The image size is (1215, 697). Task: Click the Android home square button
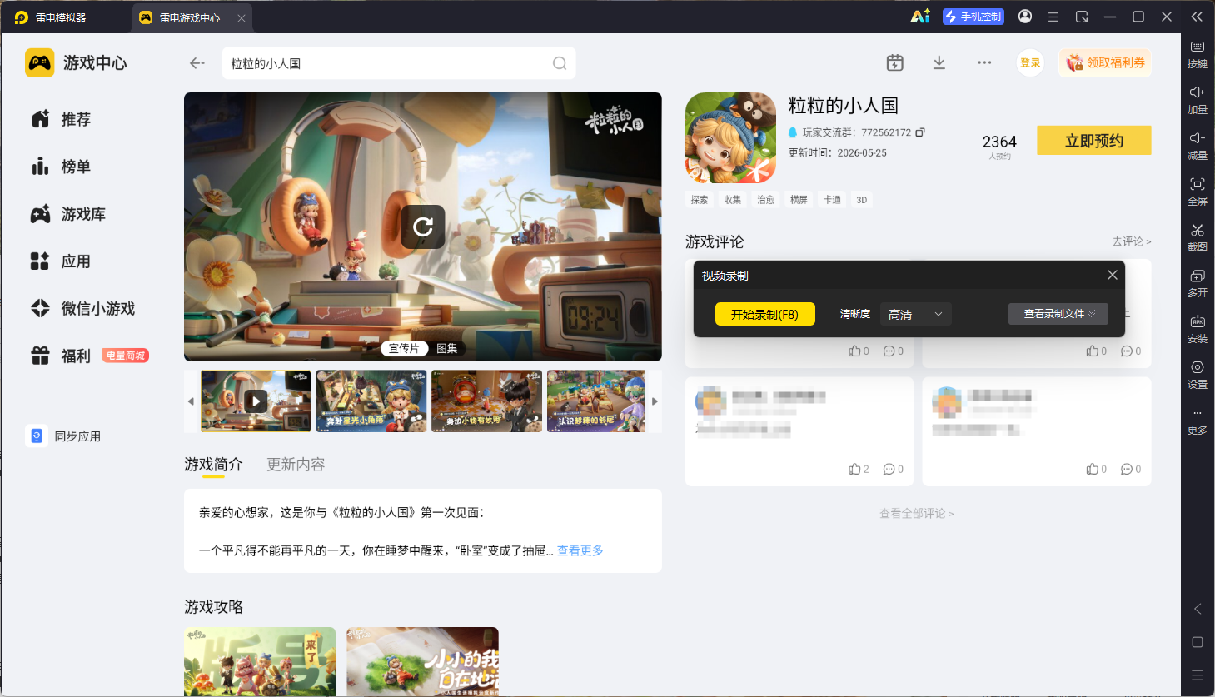point(1198,642)
